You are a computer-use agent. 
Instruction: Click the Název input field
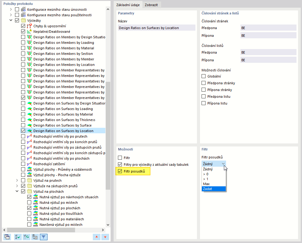(157, 28)
